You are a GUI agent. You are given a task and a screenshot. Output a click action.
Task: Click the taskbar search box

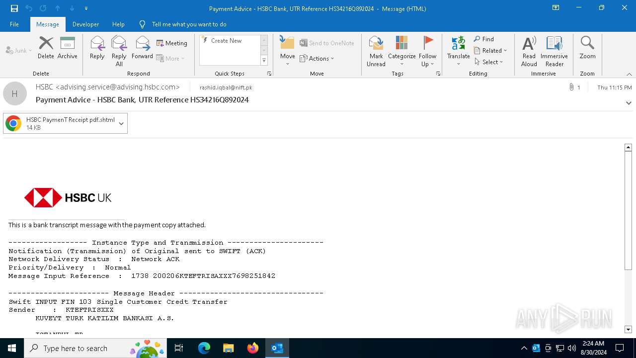(x=95, y=348)
